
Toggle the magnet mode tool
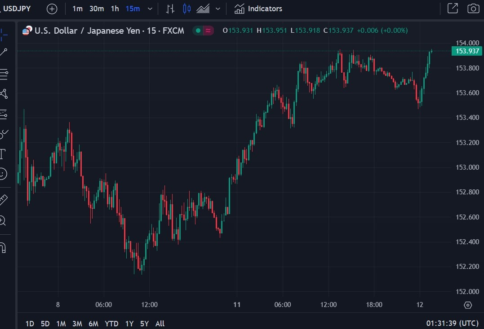click(x=3, y=248)
